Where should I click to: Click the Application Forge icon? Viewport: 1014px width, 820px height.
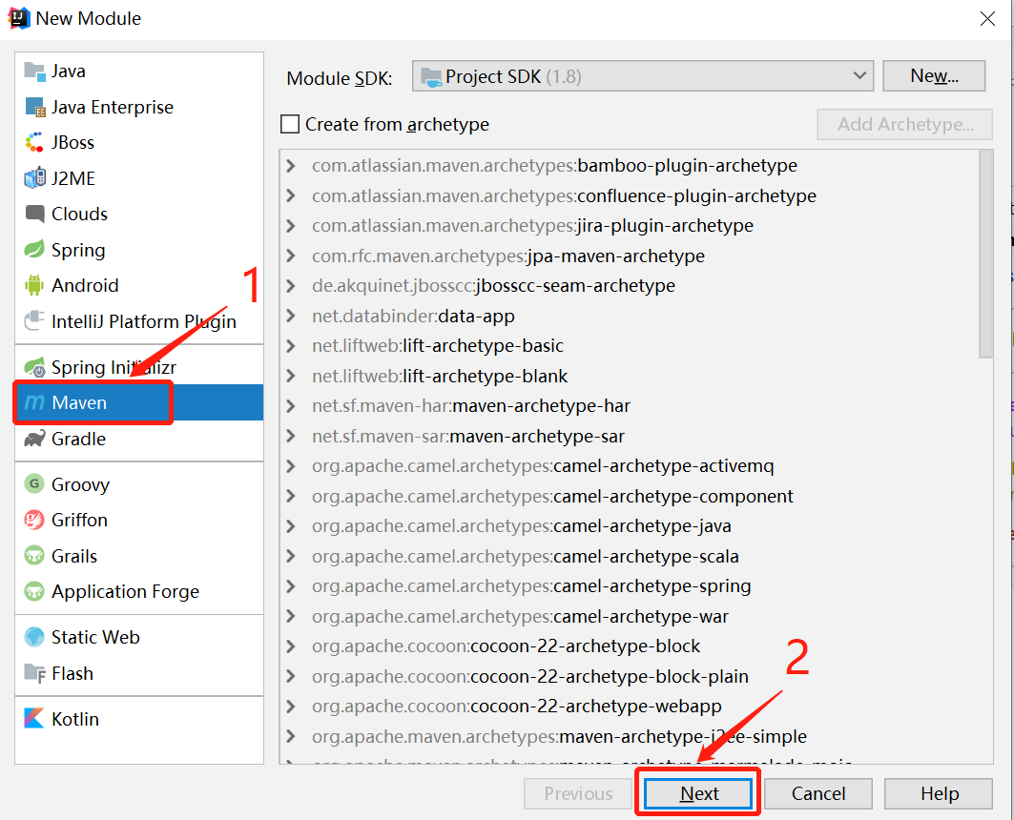(34, 591)
